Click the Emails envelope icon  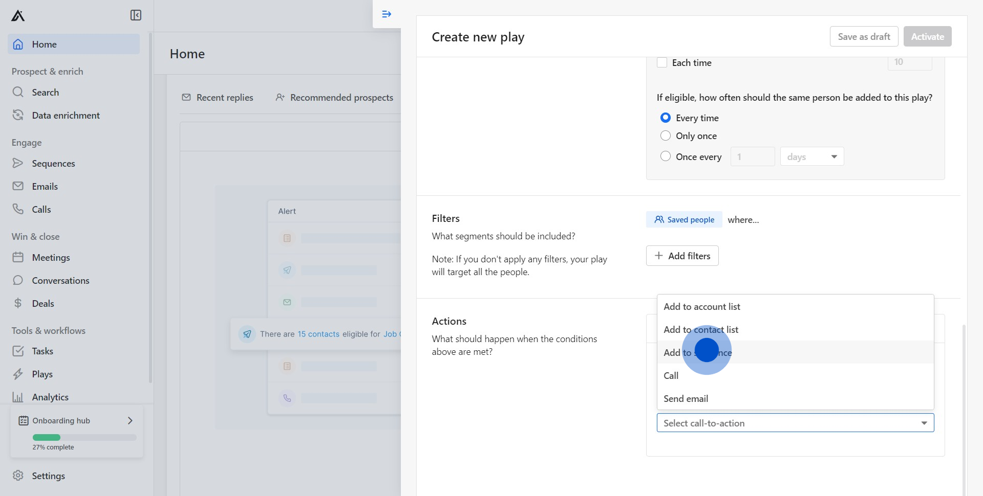(x=18, y=186)
